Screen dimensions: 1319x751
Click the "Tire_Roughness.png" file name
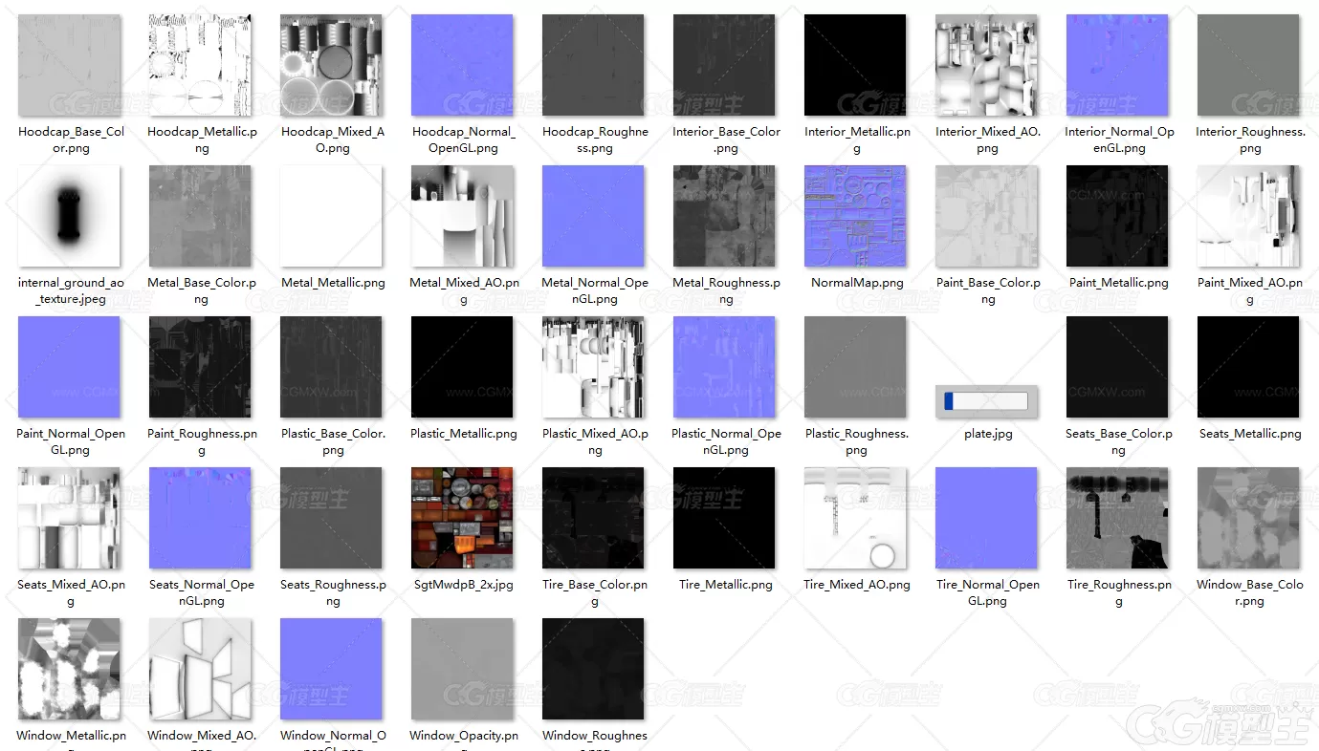(x=1119, y=592)
